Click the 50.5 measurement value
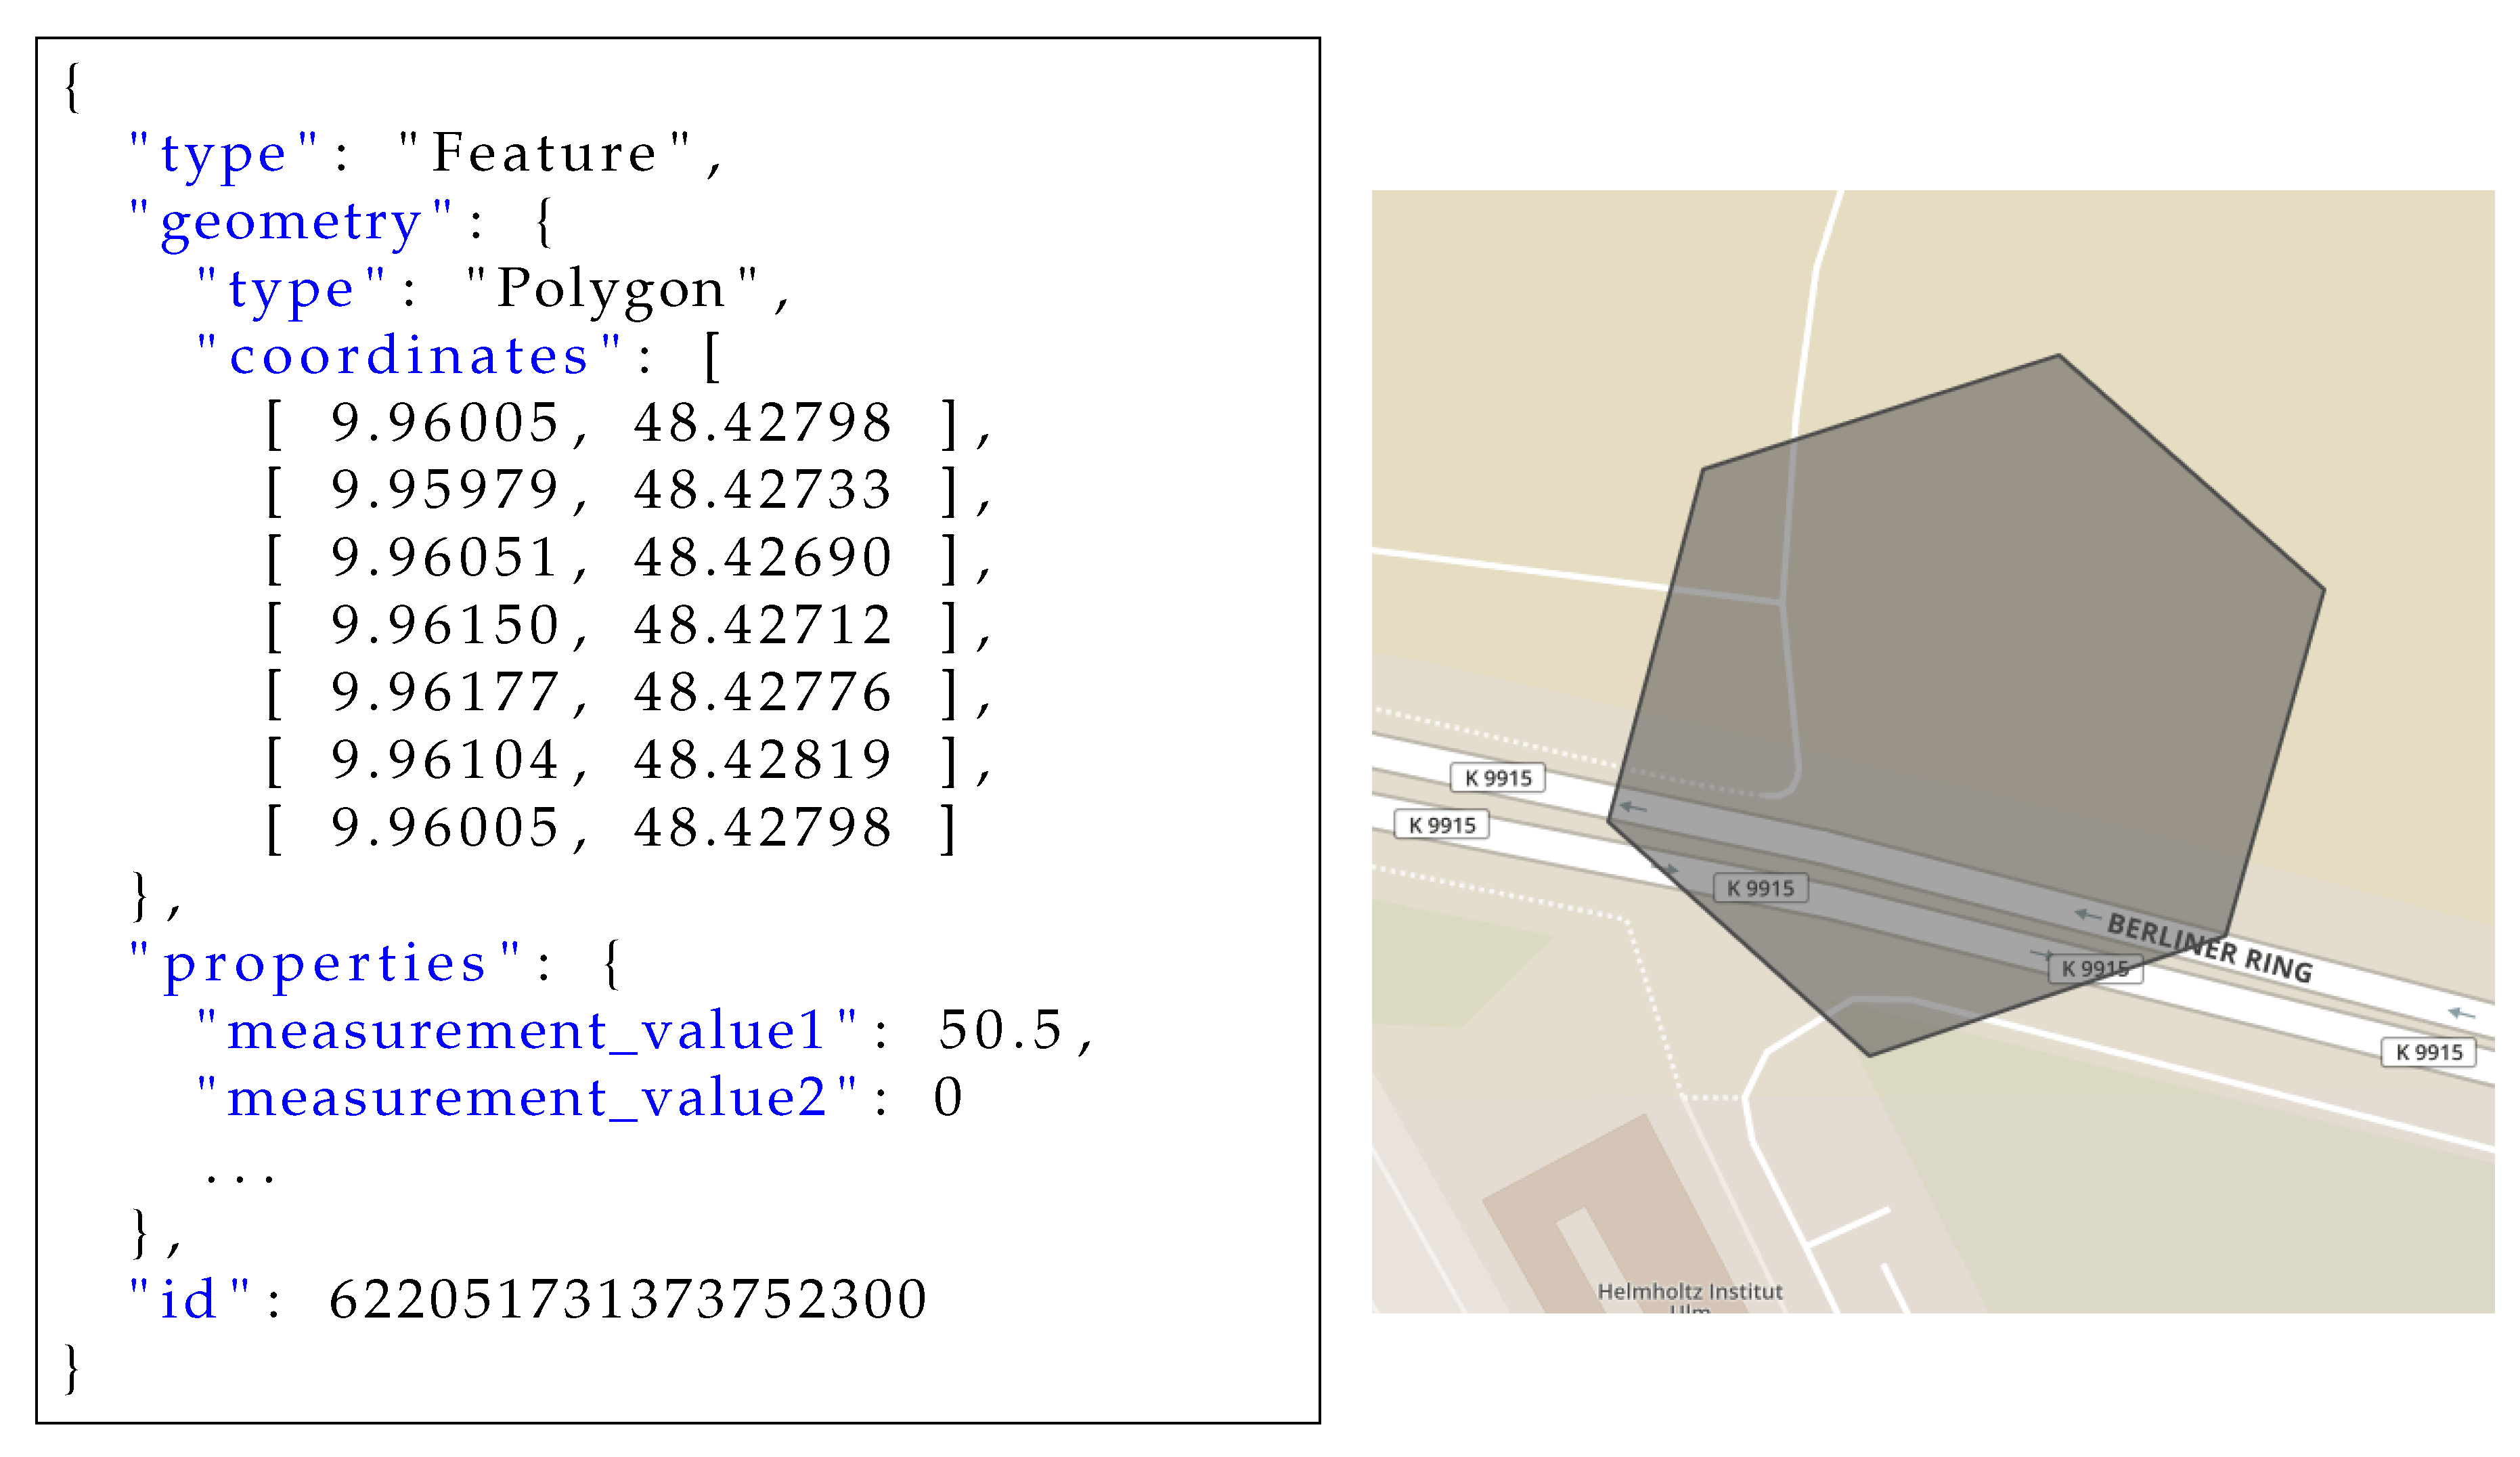Viewport: 2520px width, 1457px height. (x=1001, y=1031)
